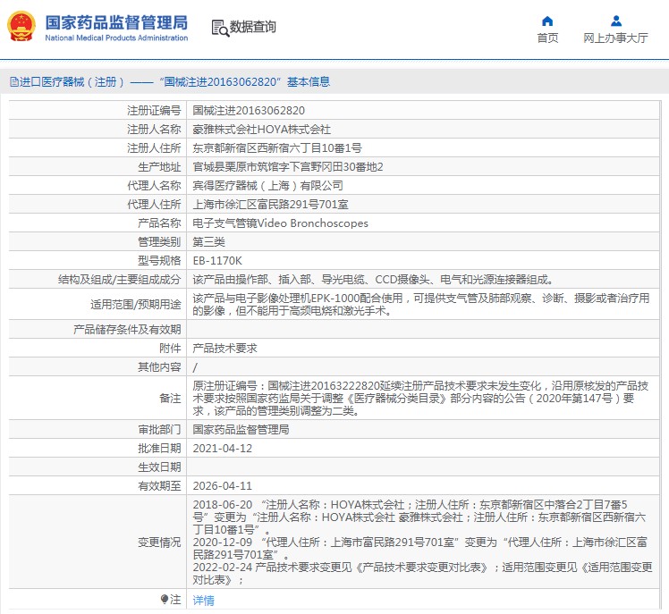Click the 首页 house icon

(547, 21)
